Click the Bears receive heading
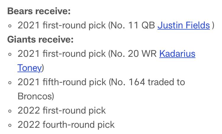 pos(39,11)
